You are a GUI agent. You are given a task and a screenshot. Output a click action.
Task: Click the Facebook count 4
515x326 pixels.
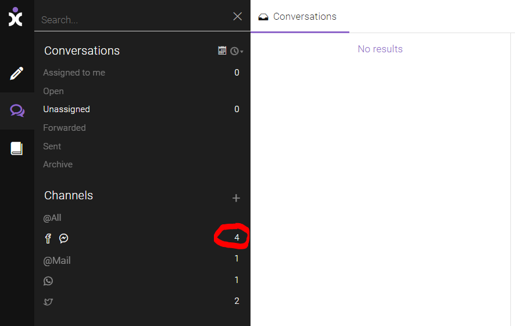coord(237,237)
